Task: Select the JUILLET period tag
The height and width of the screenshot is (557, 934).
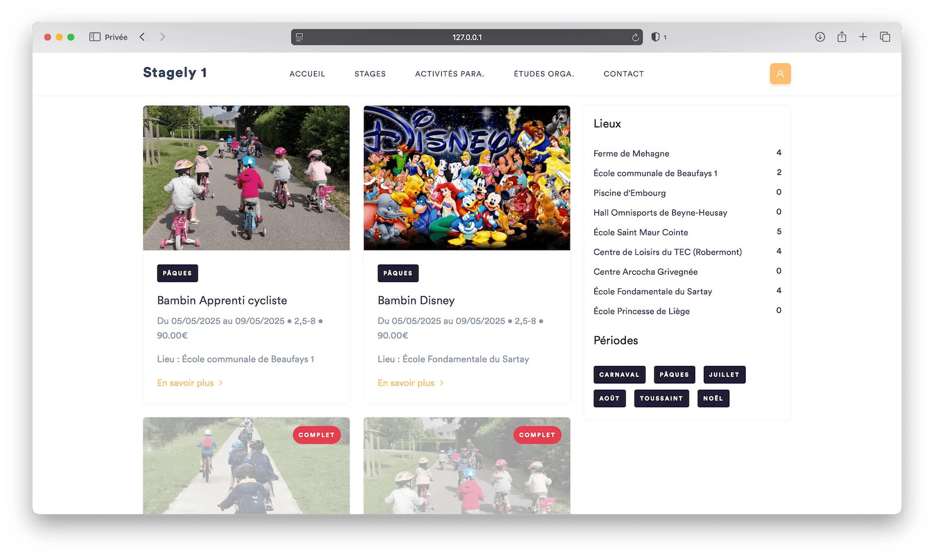Action: pos(724,375)
